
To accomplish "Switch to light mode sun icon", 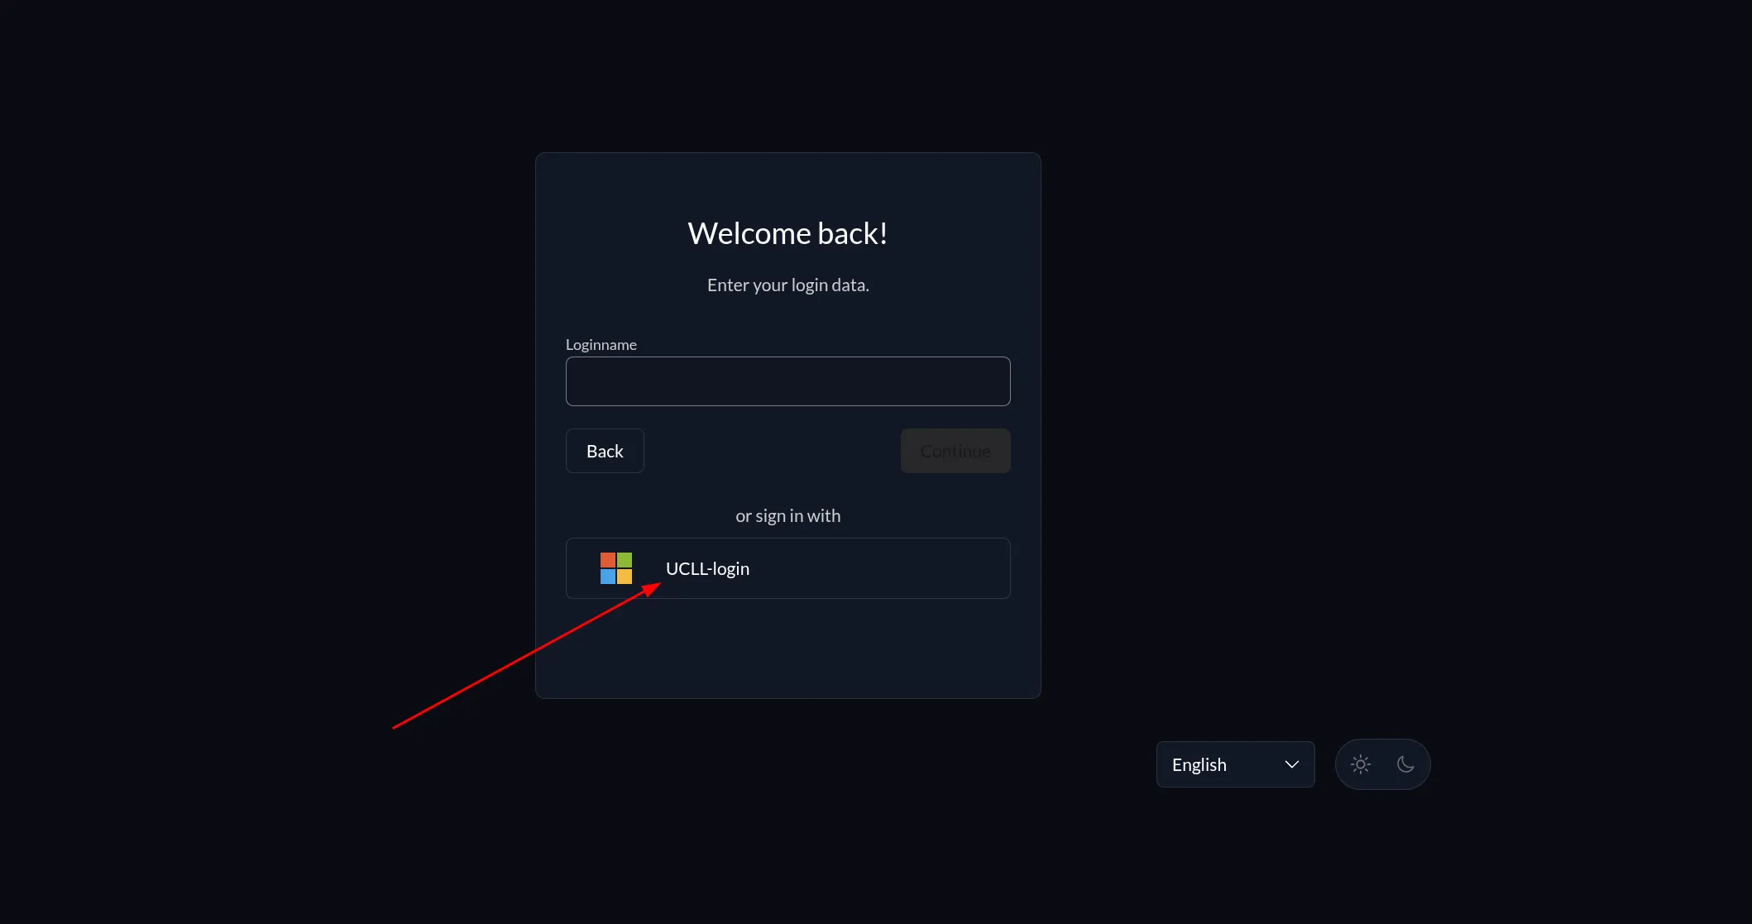I will point(1361,764).
